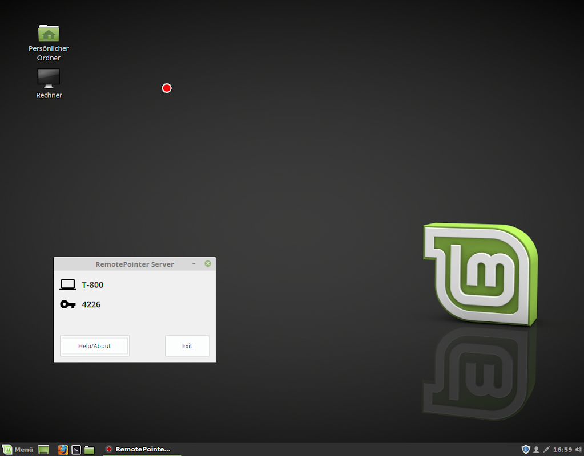Open the volume control in tray

(578, 450)
